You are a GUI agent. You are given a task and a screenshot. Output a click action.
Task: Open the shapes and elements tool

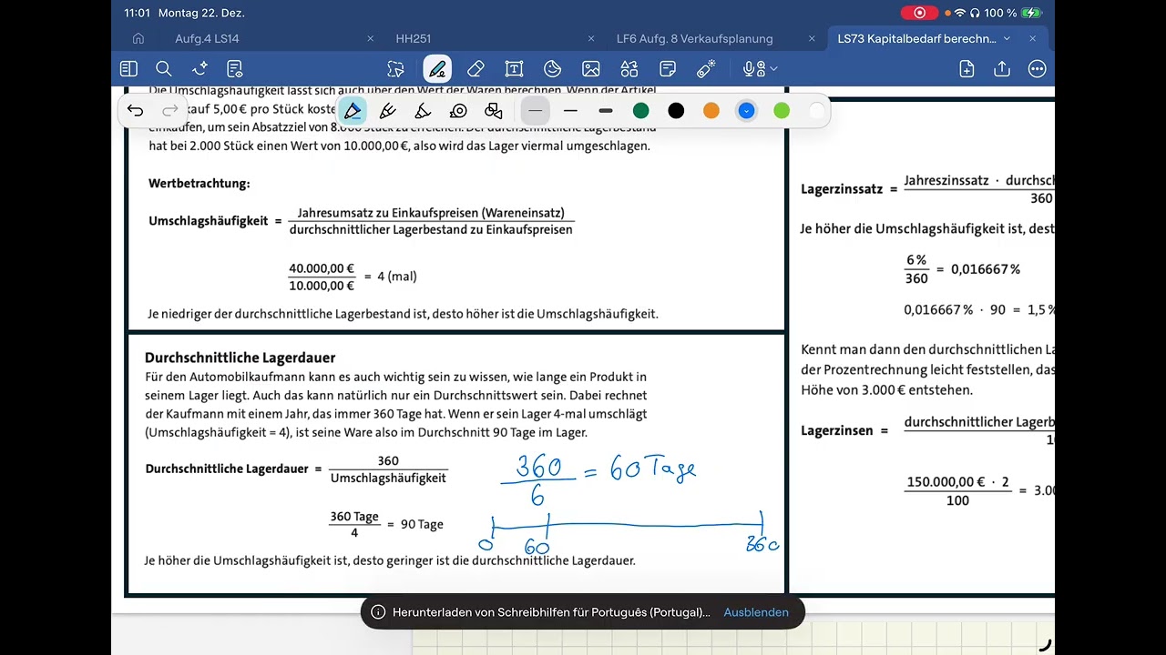point(629,69)
